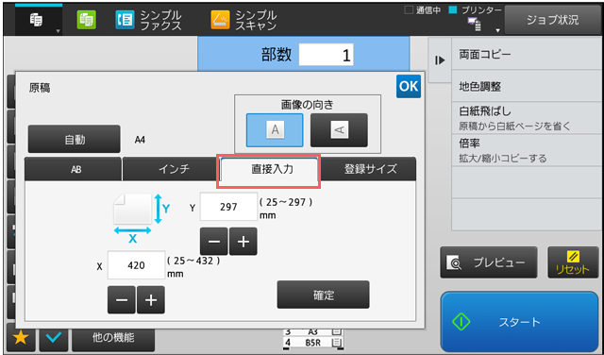Increase the X value with plus button
The image size is (604, 355).
pos(151,300)
